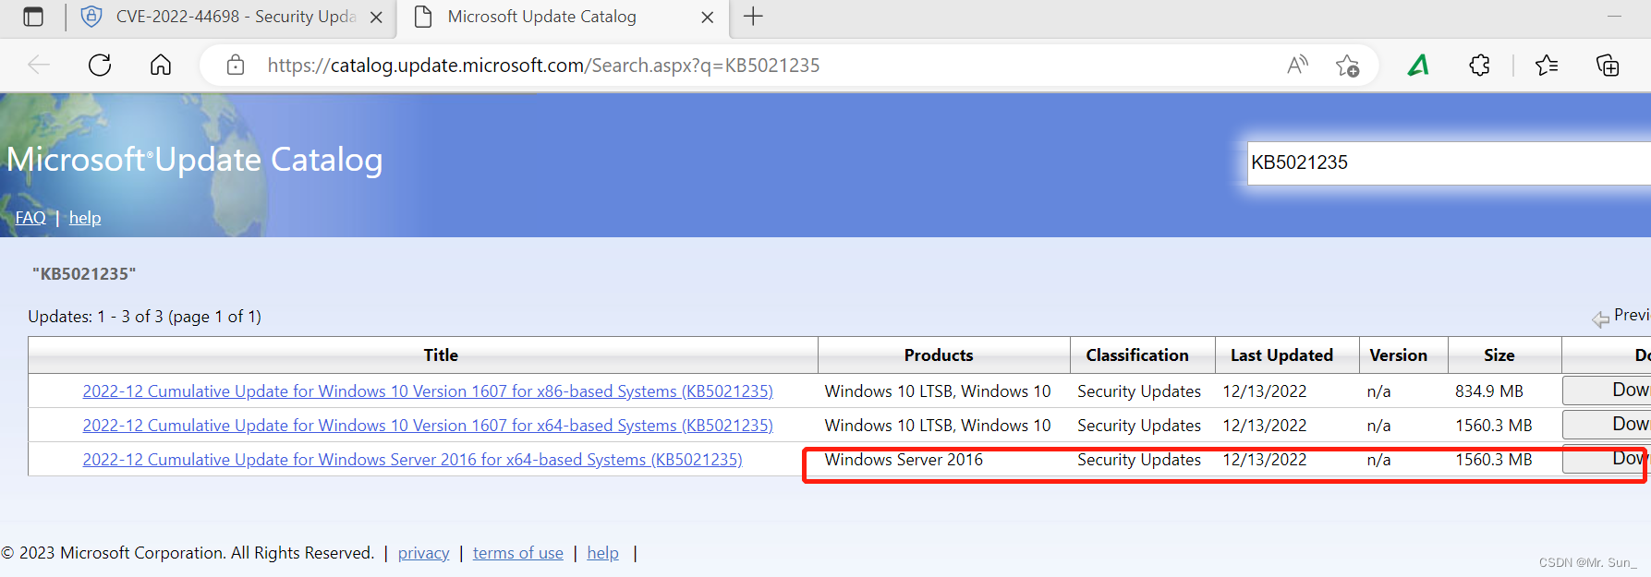Click the 834.9 MB size cell
The width and height of the screenshot is (1651, 577).
[x=1489, y=391]
